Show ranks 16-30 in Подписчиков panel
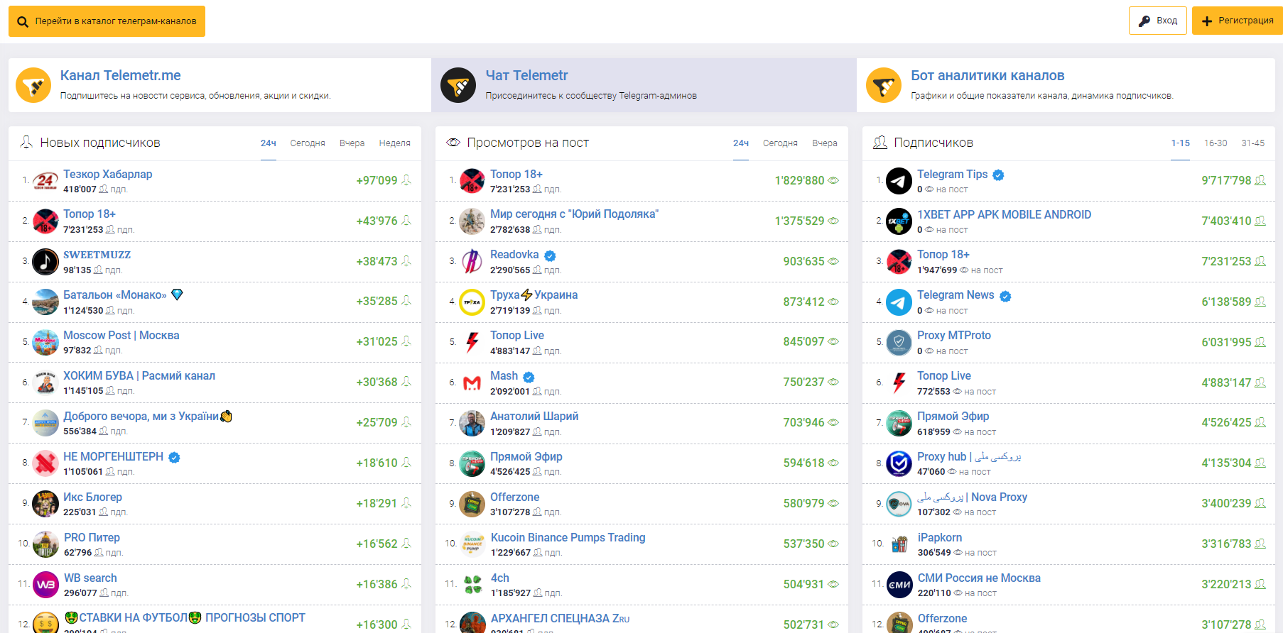This screenshot has height=633, width=1283. coord(1216,143)
